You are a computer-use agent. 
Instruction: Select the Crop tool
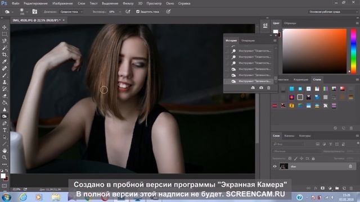(x=4, y=55)
